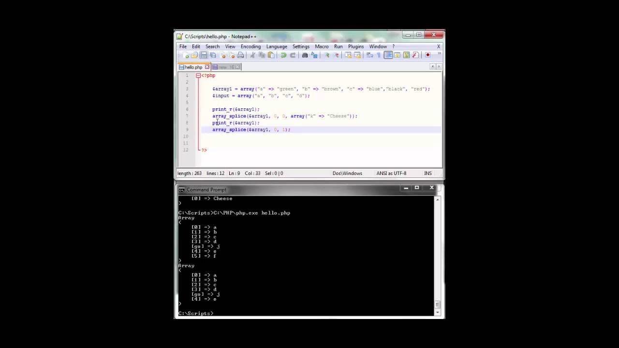
Task: Click Command Prompt scrollbar down arrow
Action: [x=438, y=313]
